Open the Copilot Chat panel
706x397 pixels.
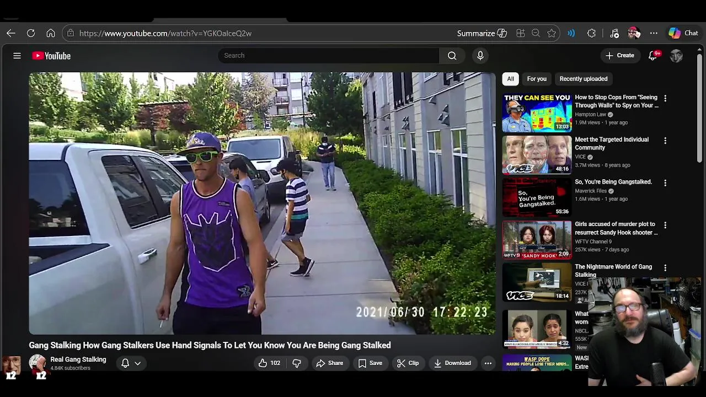683,33
